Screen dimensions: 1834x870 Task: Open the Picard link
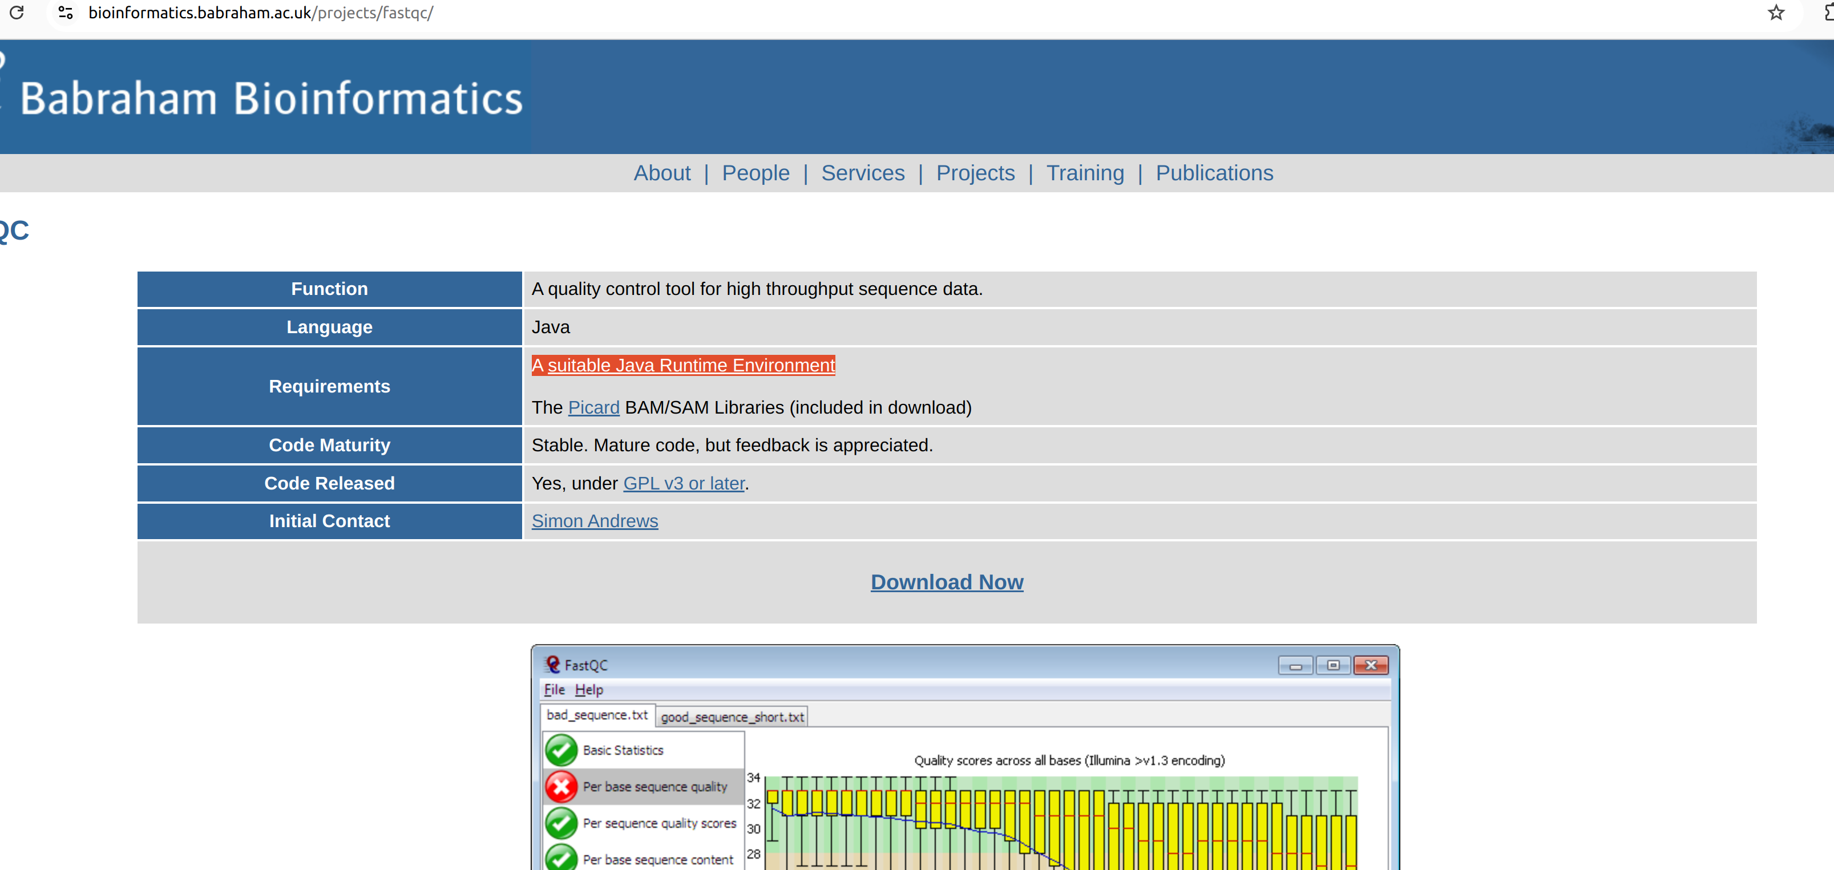pyautogui.click(x=593, y=407)
